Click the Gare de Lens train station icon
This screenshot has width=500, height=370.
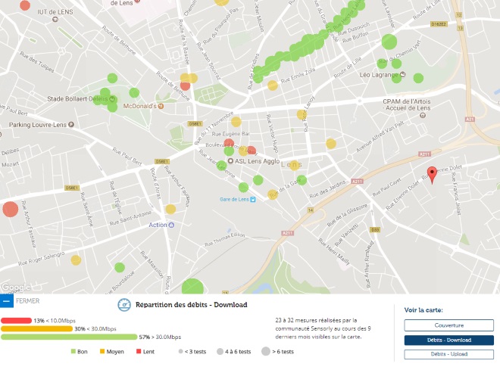pos(253,199)
